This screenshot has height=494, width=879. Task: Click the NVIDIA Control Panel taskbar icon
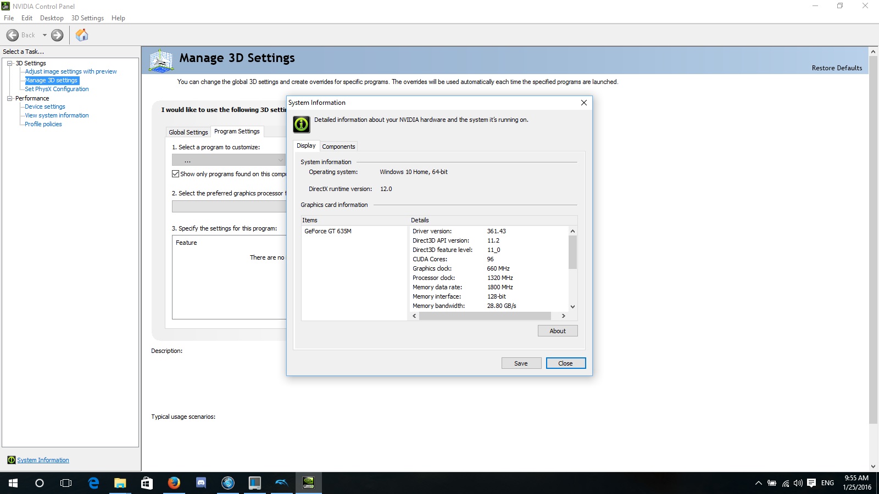(308, 483)
